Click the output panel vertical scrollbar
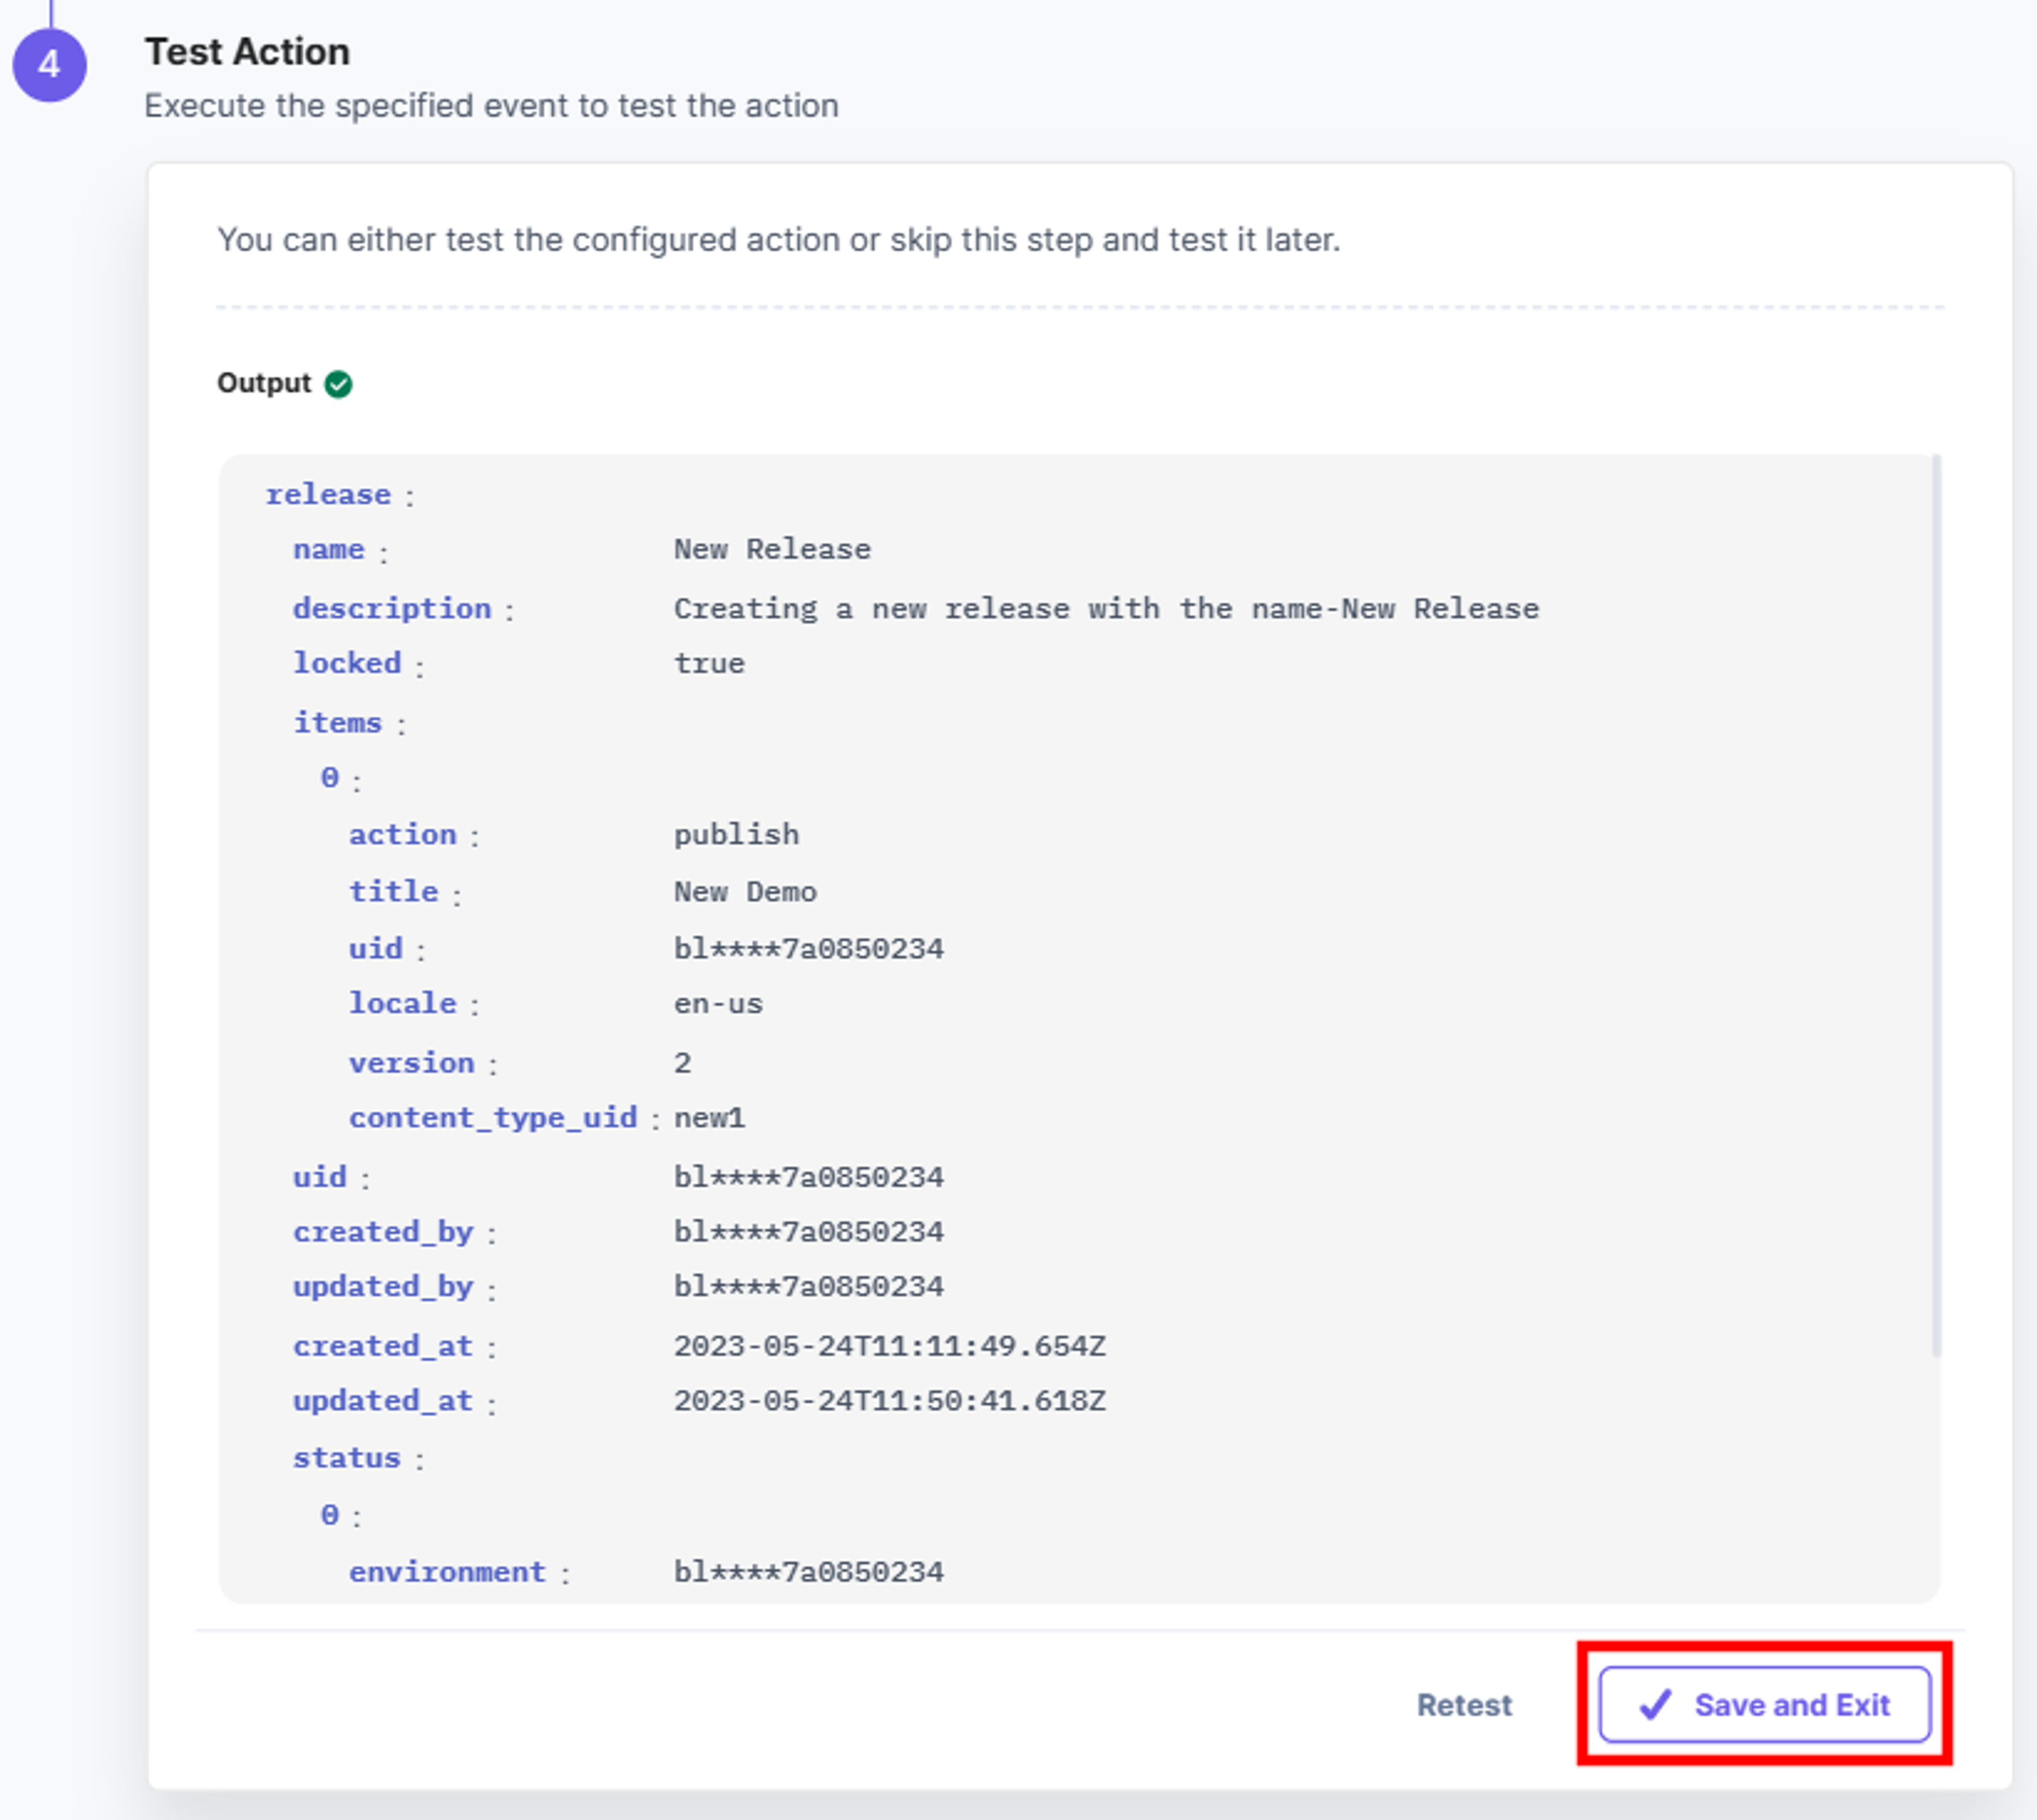The image size is (2037, 1820). 1936,905
